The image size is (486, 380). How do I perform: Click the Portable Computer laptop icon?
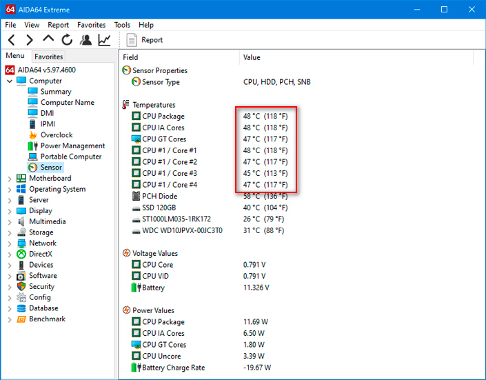[32, 157]
